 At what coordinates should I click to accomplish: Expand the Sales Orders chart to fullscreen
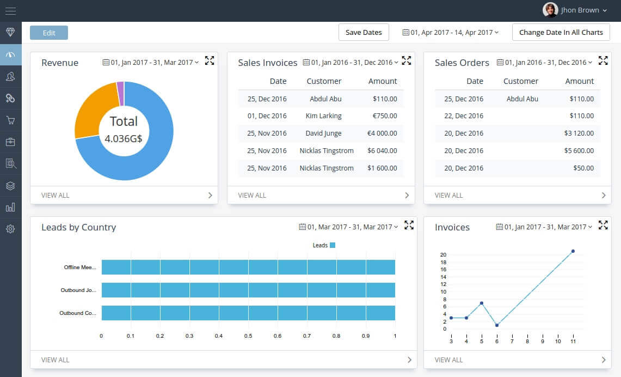603,61
